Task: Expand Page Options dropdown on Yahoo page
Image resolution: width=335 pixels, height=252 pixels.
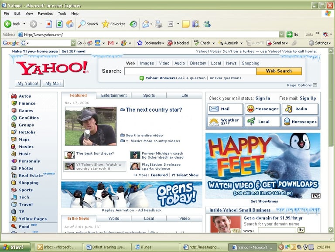Action: [x=315, y=85]
